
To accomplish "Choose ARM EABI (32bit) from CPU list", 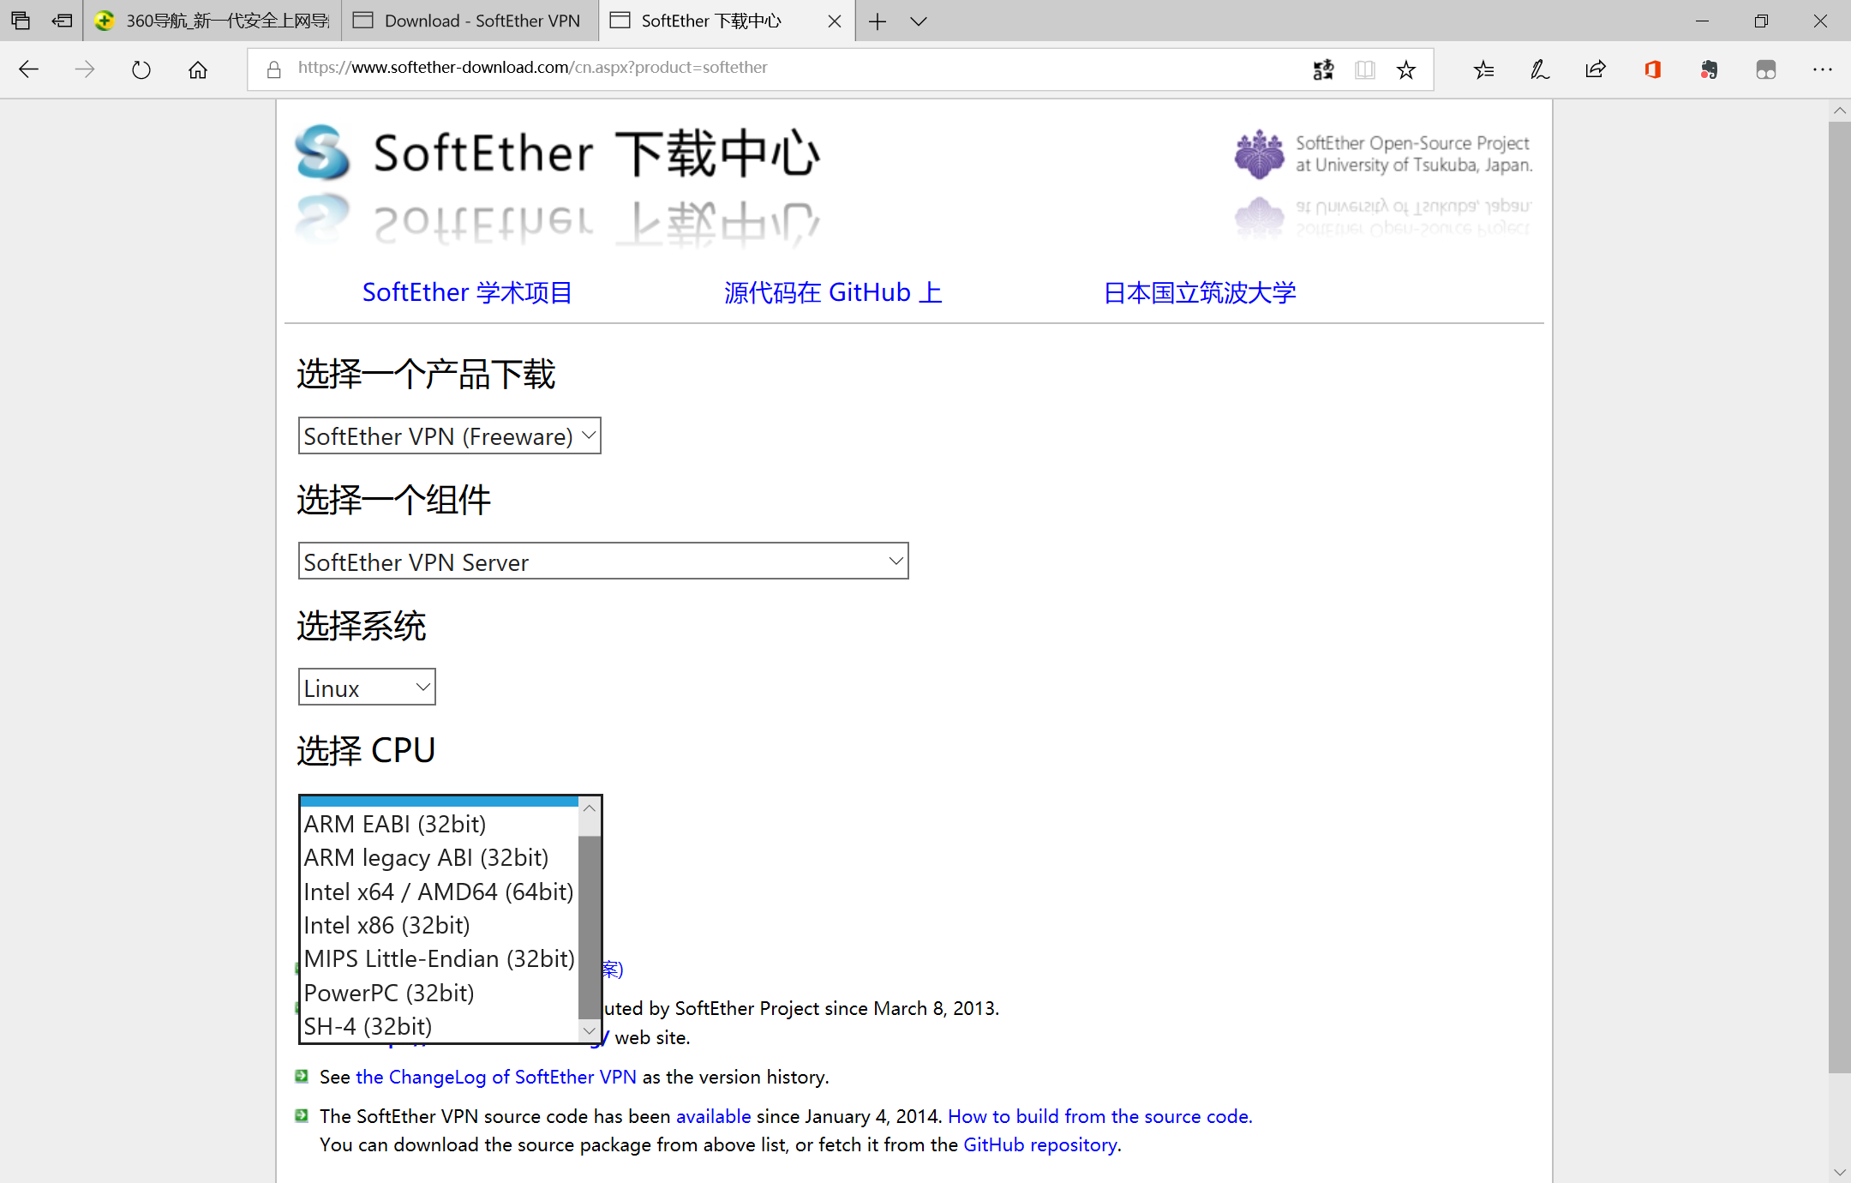I will coord(440,824).
